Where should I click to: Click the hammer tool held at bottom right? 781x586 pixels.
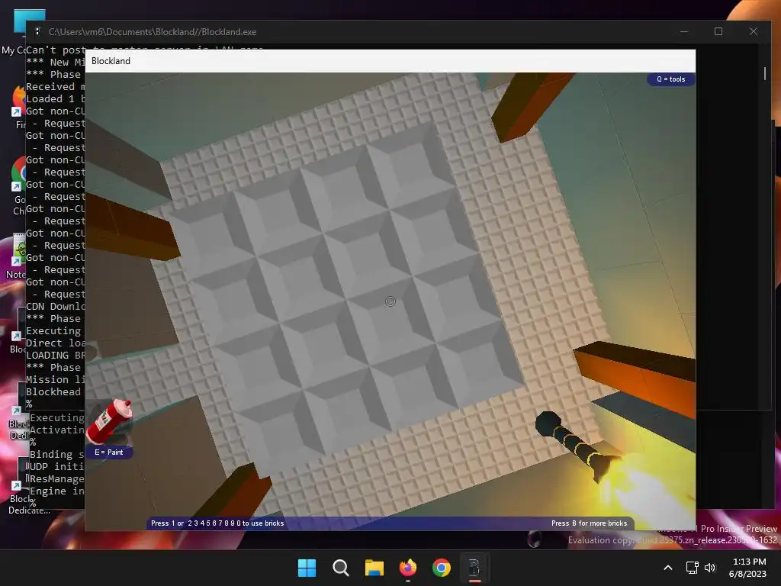(x=578, y=445)
